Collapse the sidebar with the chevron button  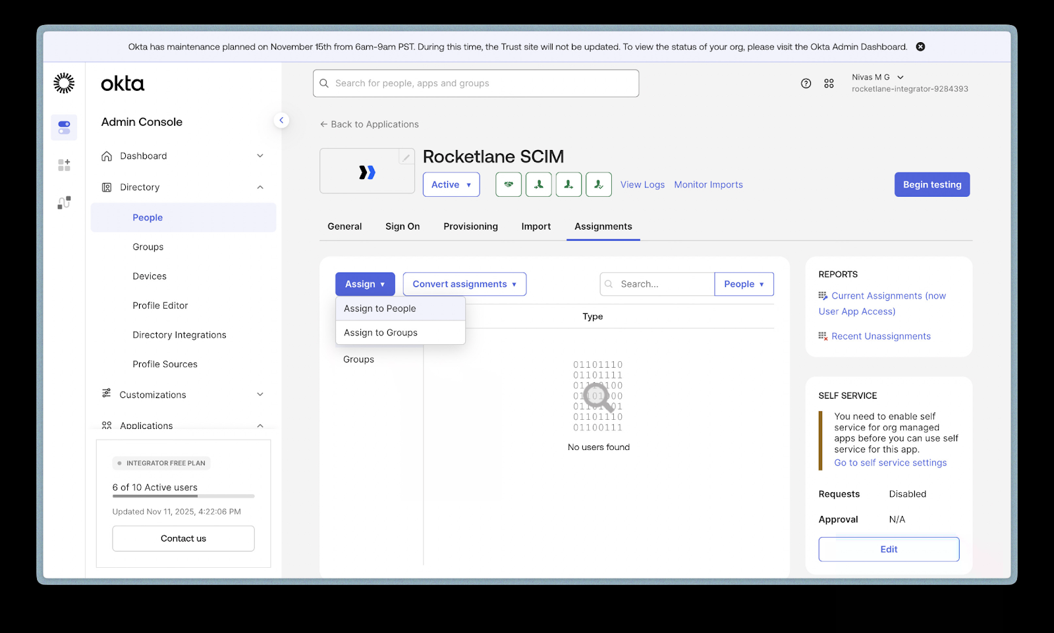(x=281, y=120)
